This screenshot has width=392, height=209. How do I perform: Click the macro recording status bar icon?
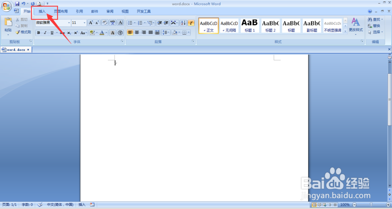pyautogui.click(x=92, y=205)
